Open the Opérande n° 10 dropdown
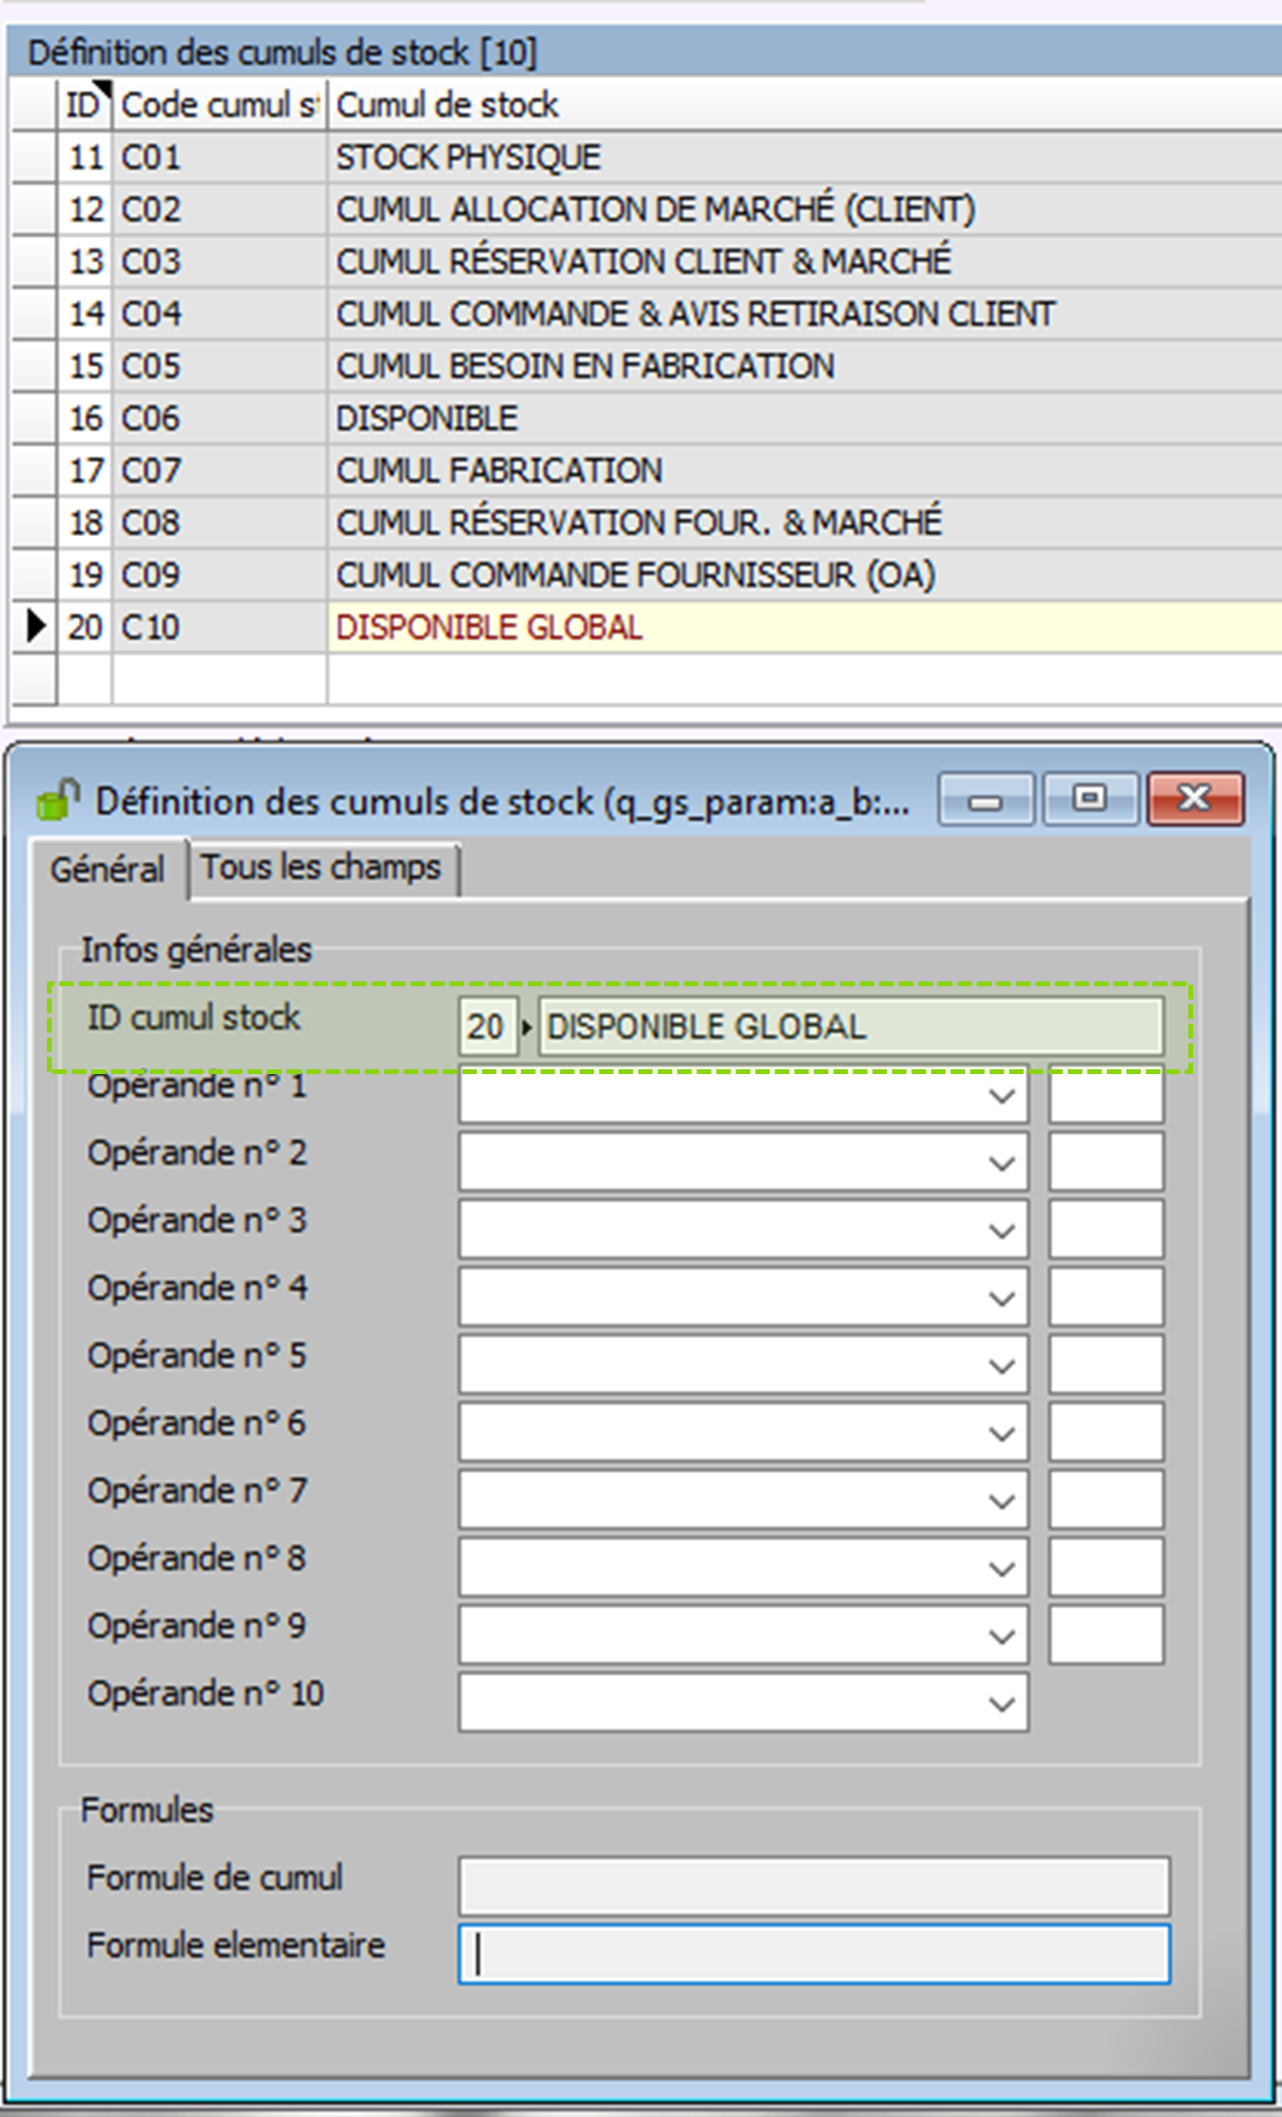Screen dimensions: 1282x2117 point(1001,1704)
